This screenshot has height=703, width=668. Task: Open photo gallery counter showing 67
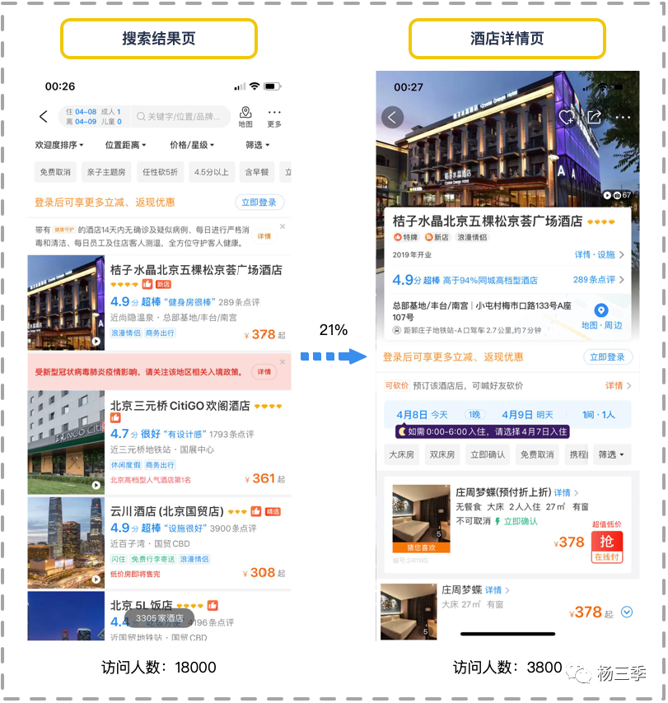[x=617, y=195]
